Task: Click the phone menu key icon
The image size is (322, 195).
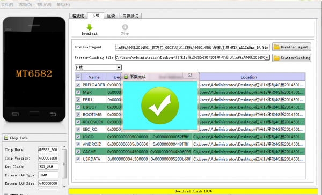Action: (15, 114)
